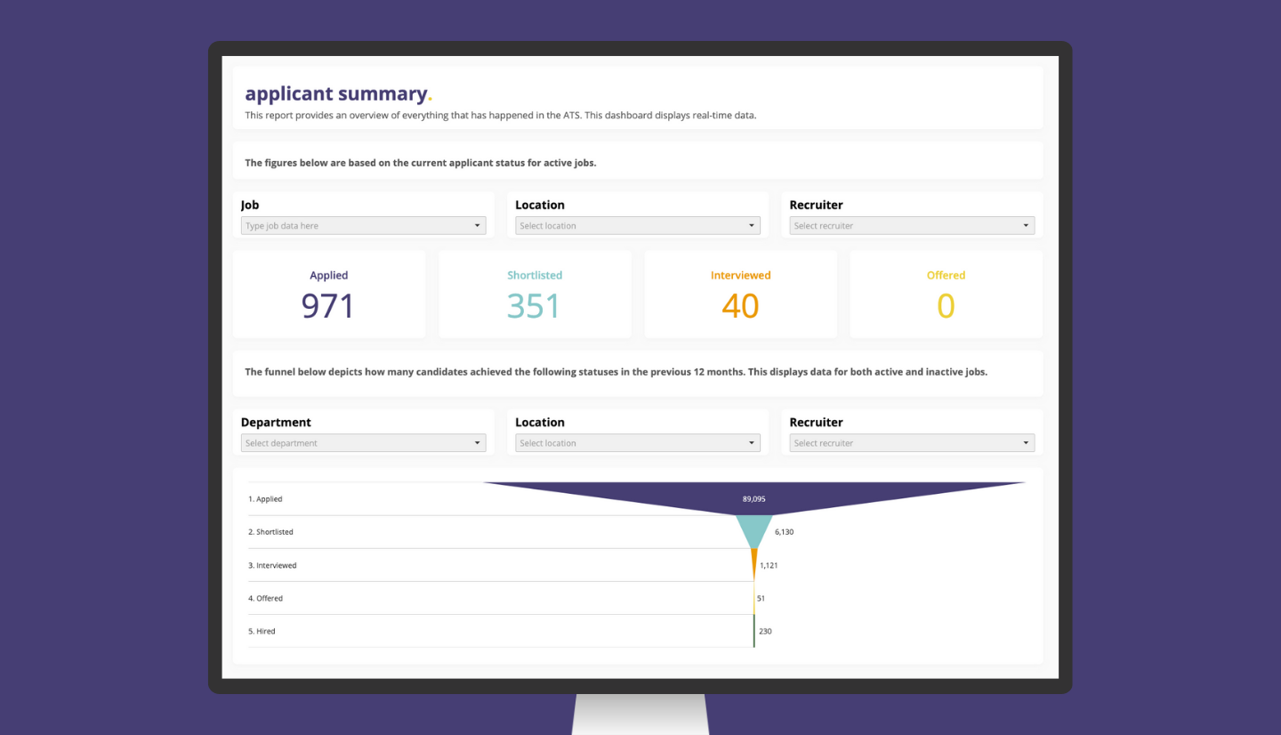Open the upper Select location dropdown

[x=638, y=226]
